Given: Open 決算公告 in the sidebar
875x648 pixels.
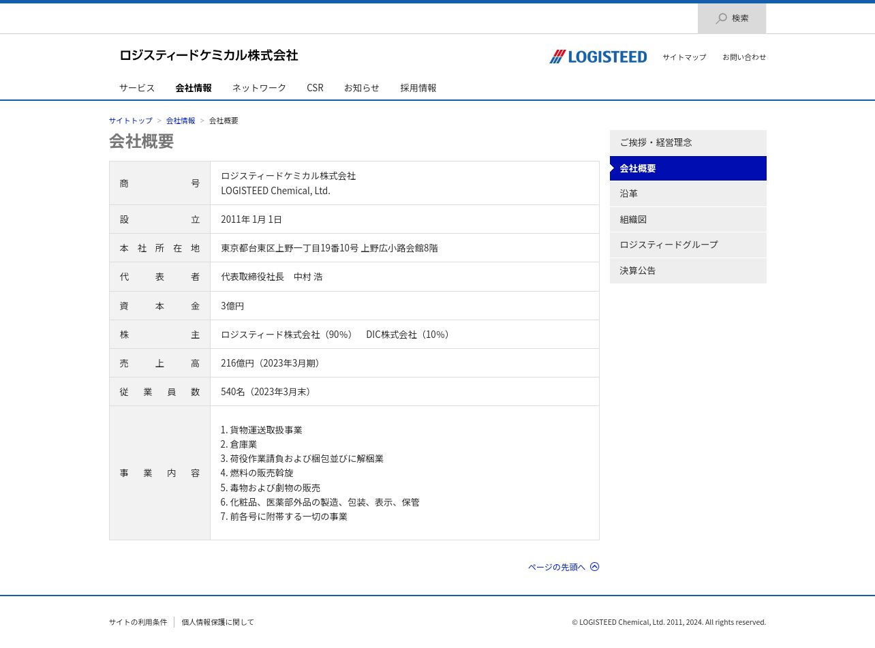Looking at the screenshot, I should tap(688, 271).
